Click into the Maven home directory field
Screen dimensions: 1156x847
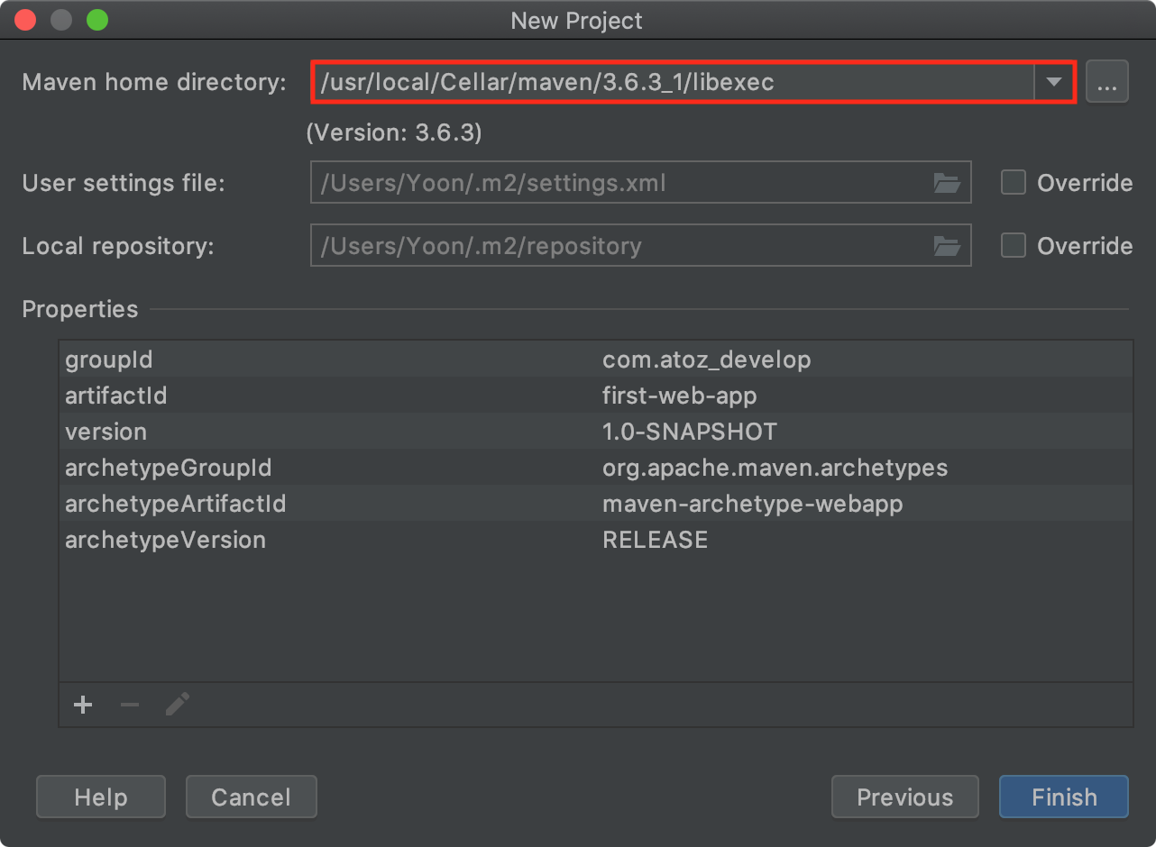(631, 81)
